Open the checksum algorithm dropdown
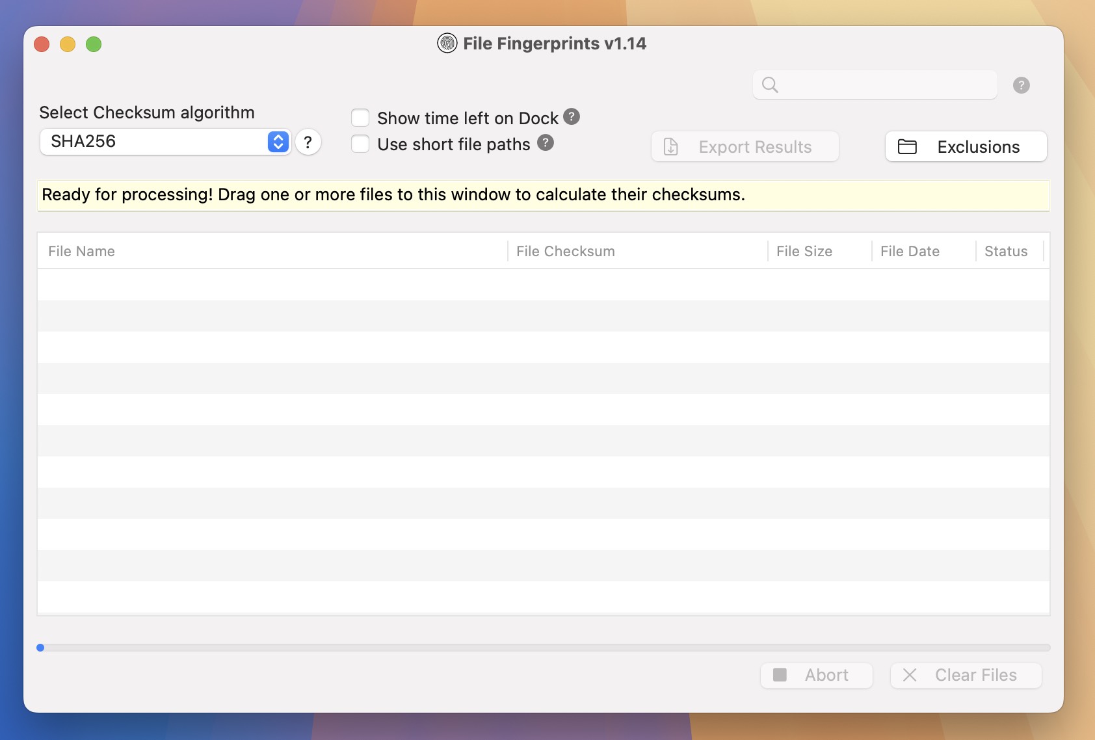Screen dimensions: 1095x740 point(277,141)
